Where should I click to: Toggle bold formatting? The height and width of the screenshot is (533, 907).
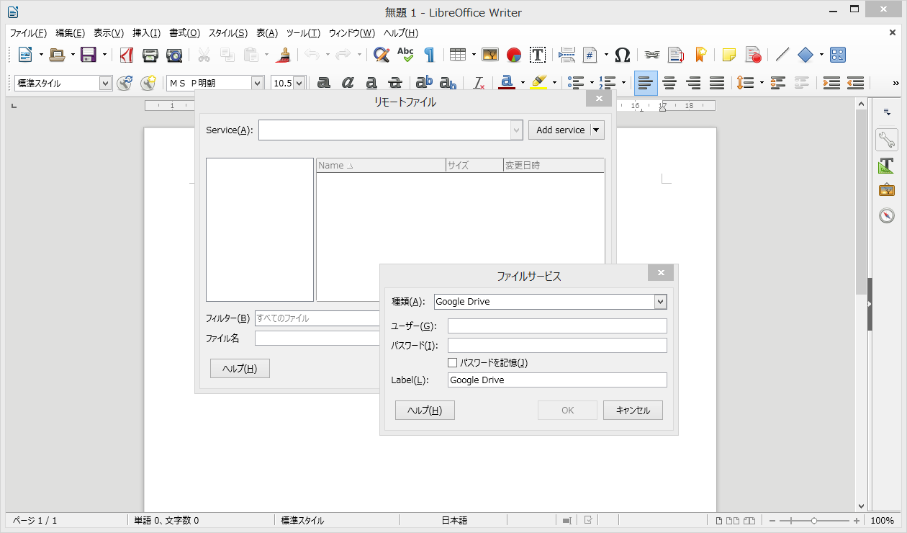tap(323, 83)
